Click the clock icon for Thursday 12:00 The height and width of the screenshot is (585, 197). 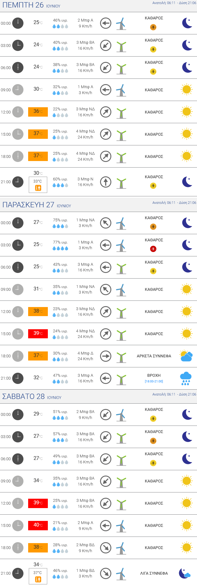tap(18, 112)
